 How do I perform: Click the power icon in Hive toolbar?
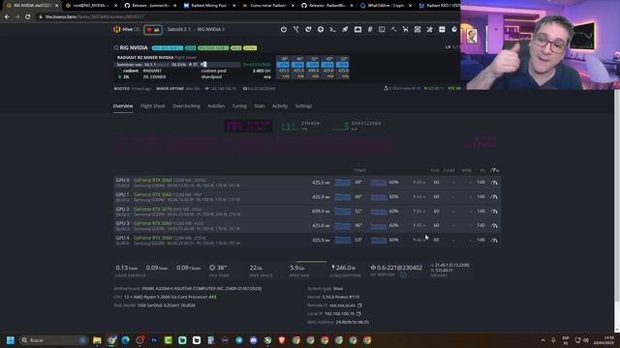pyautogui.click(x=284, y=29)
